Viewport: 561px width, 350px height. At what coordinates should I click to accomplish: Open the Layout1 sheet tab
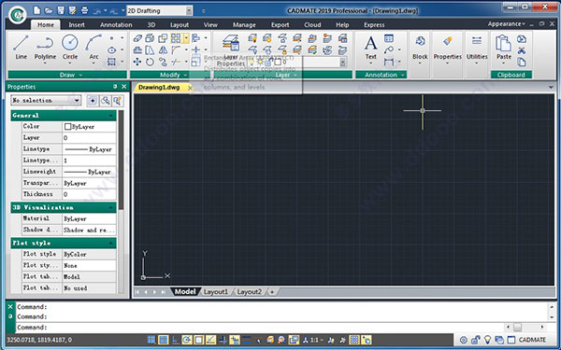(216, 292)
